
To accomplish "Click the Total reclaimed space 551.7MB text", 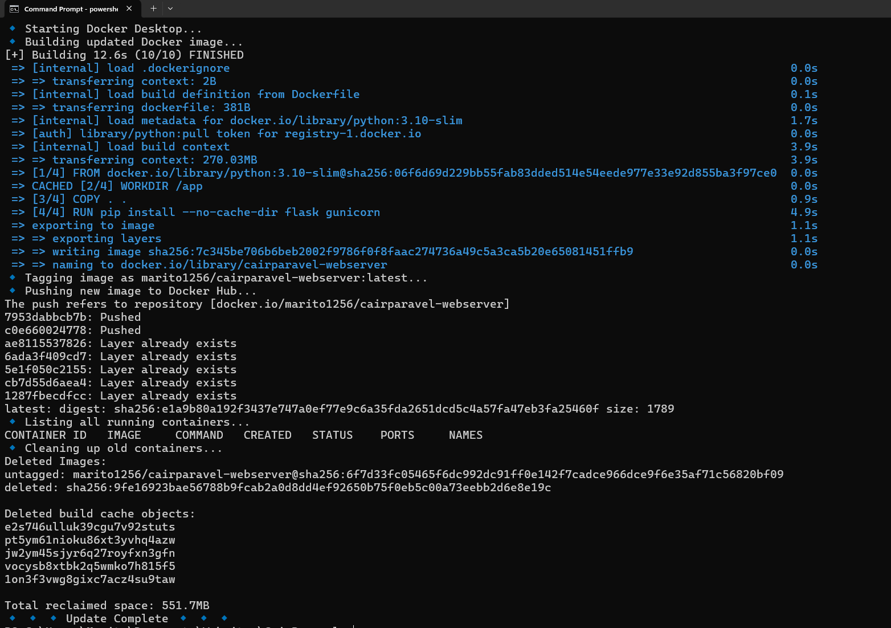I will (107, 605).
